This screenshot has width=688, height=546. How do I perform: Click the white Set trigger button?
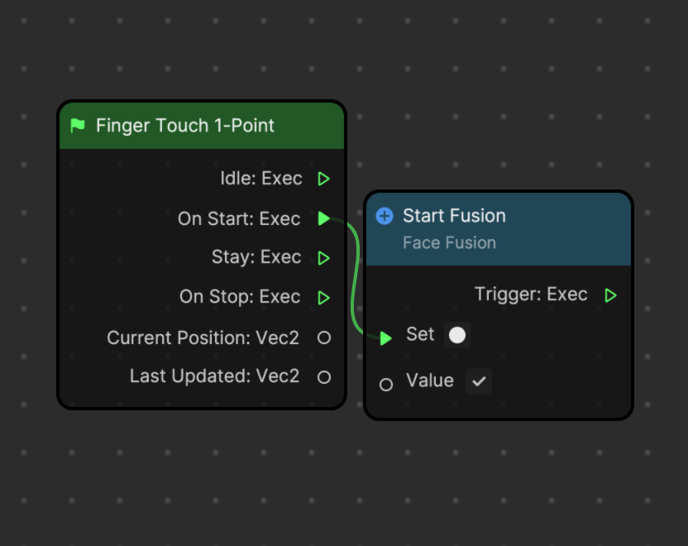[457, 335]
